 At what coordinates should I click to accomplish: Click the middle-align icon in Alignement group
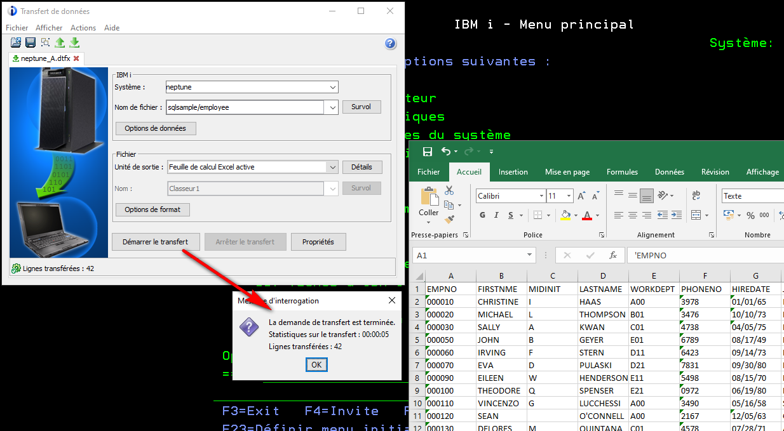pyautogui.click(x=633, y=196)
